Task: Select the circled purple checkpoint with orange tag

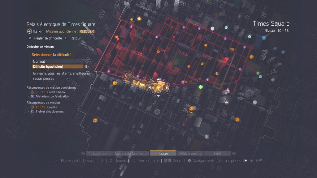Action: coord(183,82)
